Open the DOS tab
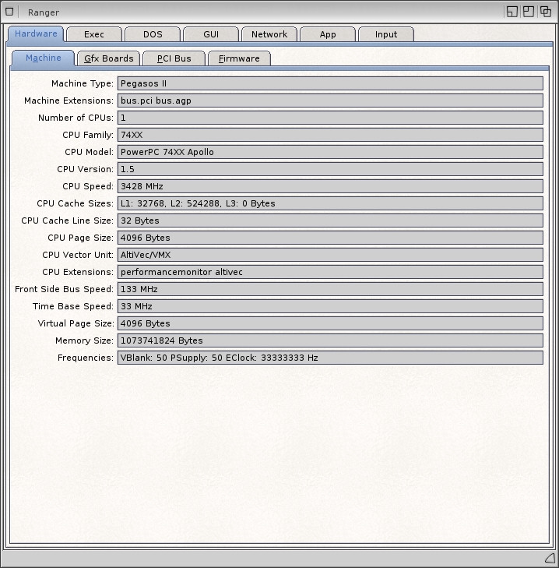 [x=153, y=34]
